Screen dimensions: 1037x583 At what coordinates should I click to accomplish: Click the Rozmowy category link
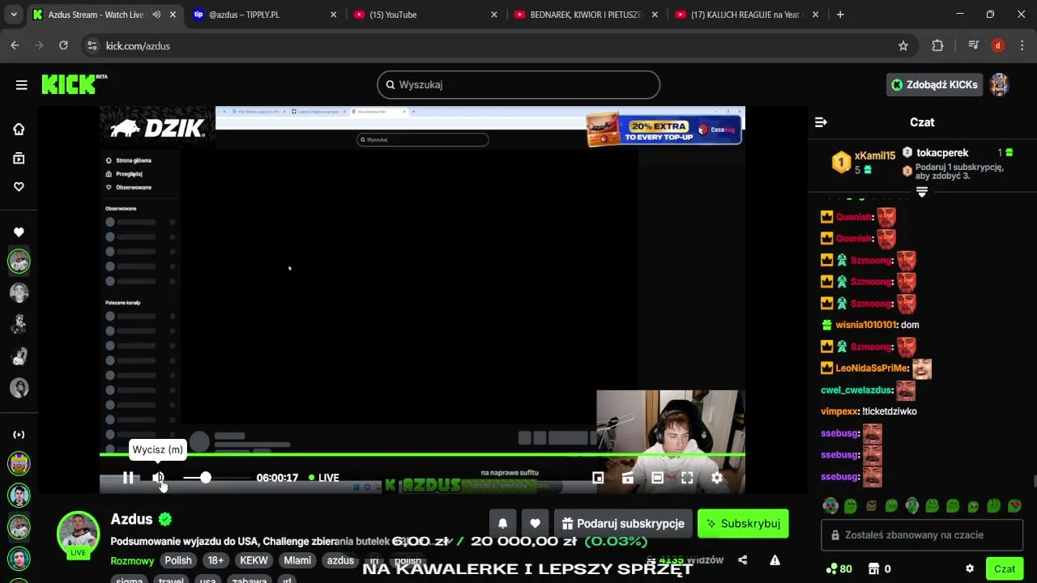(x=132, y=560)
